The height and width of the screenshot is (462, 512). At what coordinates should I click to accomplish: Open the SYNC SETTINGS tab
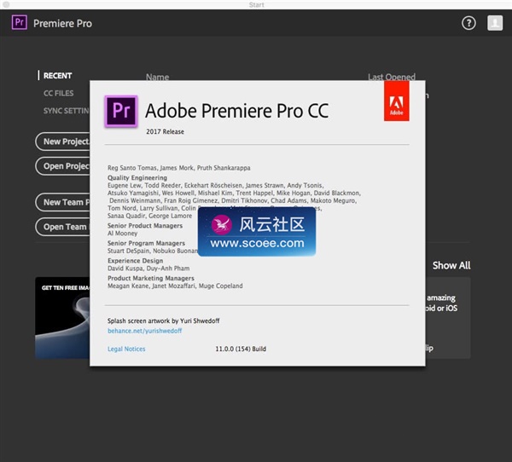pyautogui.click(x=67, y=111)
